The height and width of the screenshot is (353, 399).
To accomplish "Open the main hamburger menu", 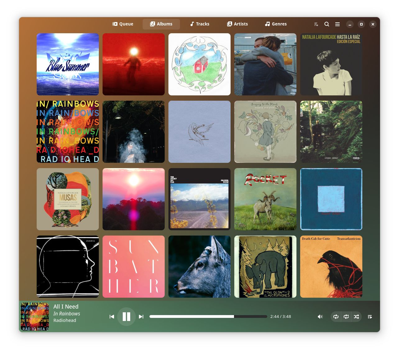I will pos(337,24).
